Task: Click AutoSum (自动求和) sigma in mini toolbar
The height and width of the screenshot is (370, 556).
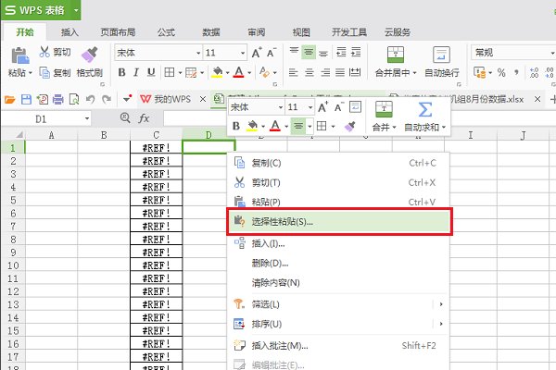Action: 424,110
